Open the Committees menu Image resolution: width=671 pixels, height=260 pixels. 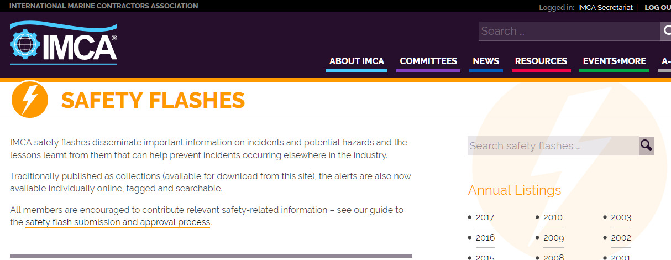tap(428, 61)
